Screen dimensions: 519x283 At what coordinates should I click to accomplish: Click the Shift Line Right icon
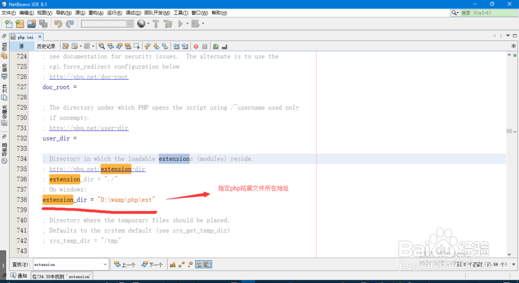click(185, 46)
